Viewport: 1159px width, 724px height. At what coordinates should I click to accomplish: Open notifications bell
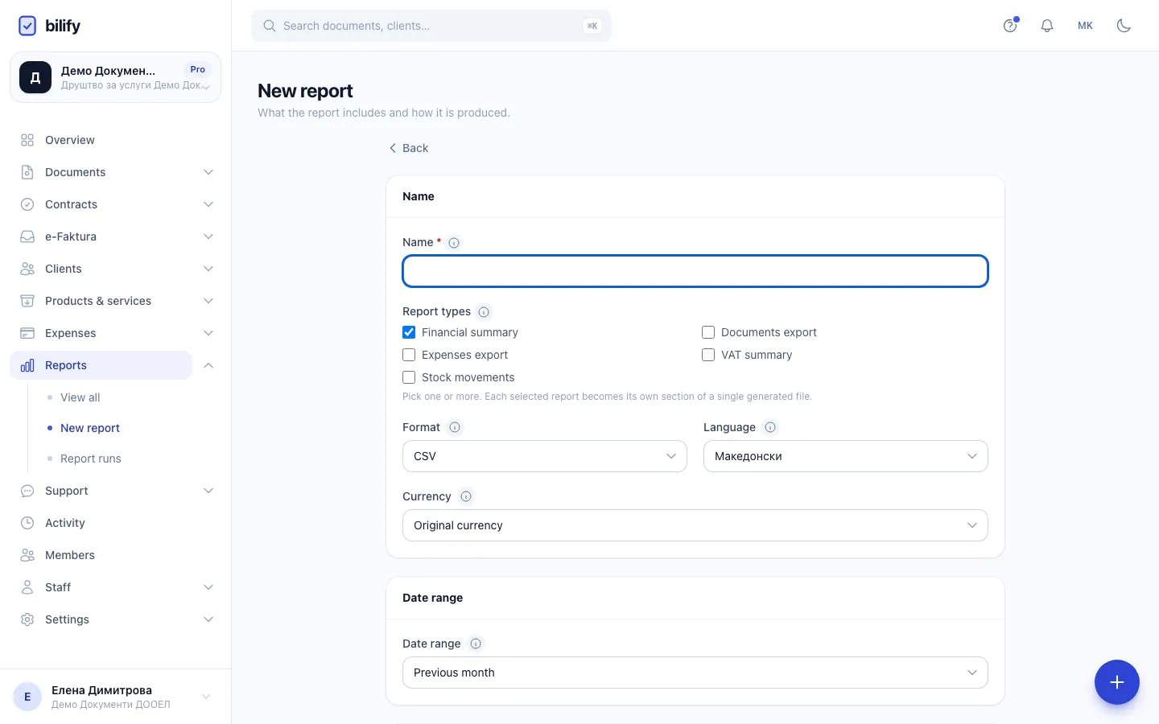pyautogui.click(x=1047, y=26)
